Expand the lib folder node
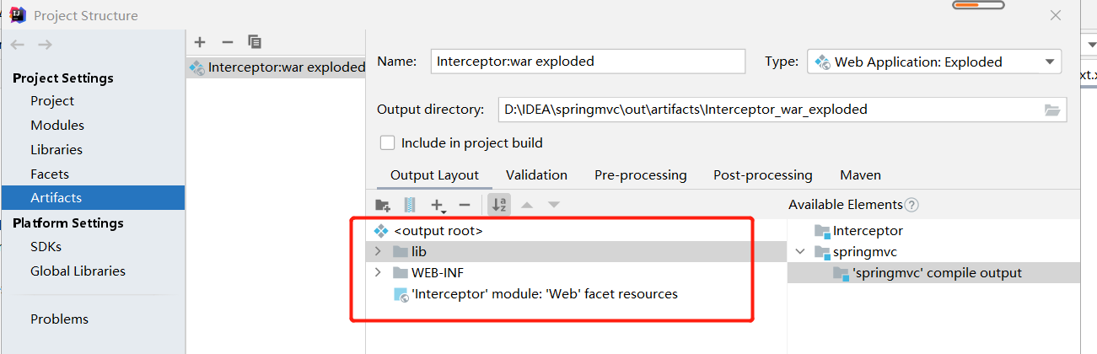The height and width of the screenshot is (354, 1097). (378, 251)
